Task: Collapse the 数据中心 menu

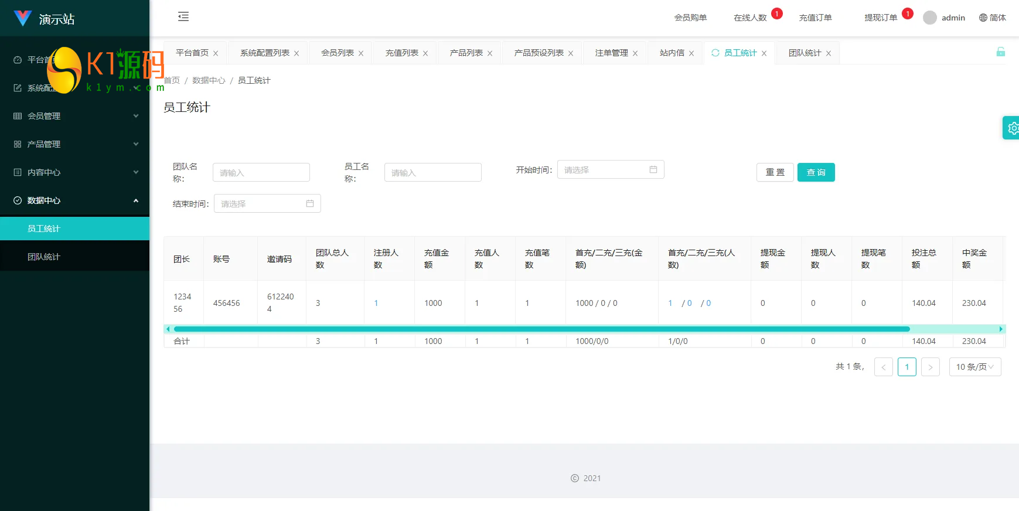Action: click(75, 200)
